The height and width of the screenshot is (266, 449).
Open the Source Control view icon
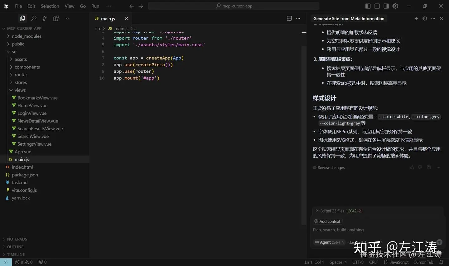click(45, 18)
